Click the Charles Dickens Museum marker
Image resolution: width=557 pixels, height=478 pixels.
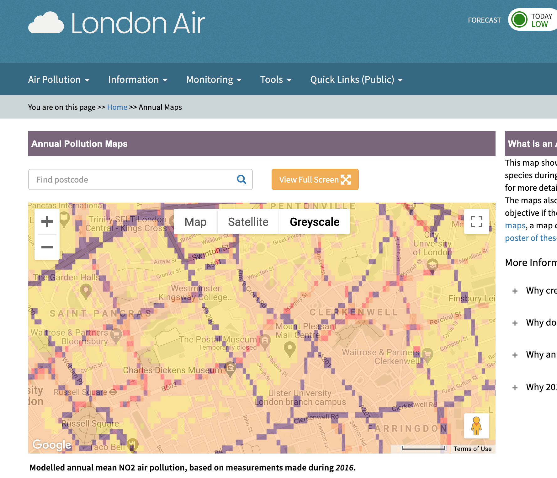(230, 367)
